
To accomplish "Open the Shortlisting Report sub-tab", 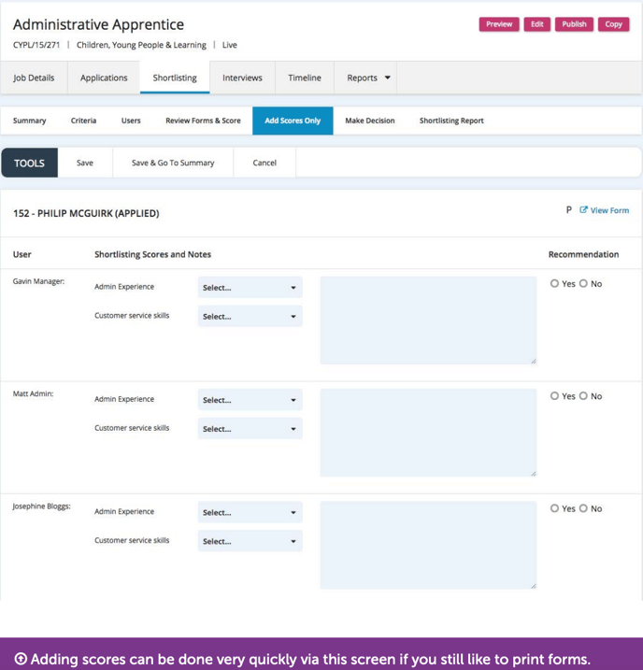I will (451, 121).
